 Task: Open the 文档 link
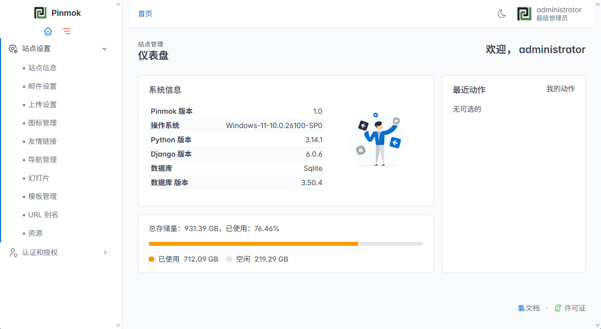[533, 308]
